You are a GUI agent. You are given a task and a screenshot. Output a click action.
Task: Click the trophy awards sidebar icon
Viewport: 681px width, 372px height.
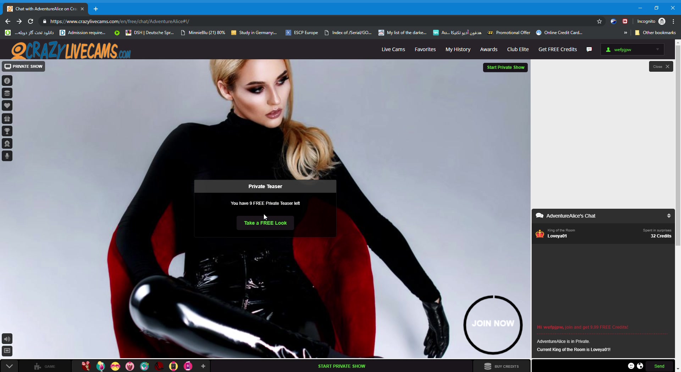pyautogui.click(x=7, y=131)
